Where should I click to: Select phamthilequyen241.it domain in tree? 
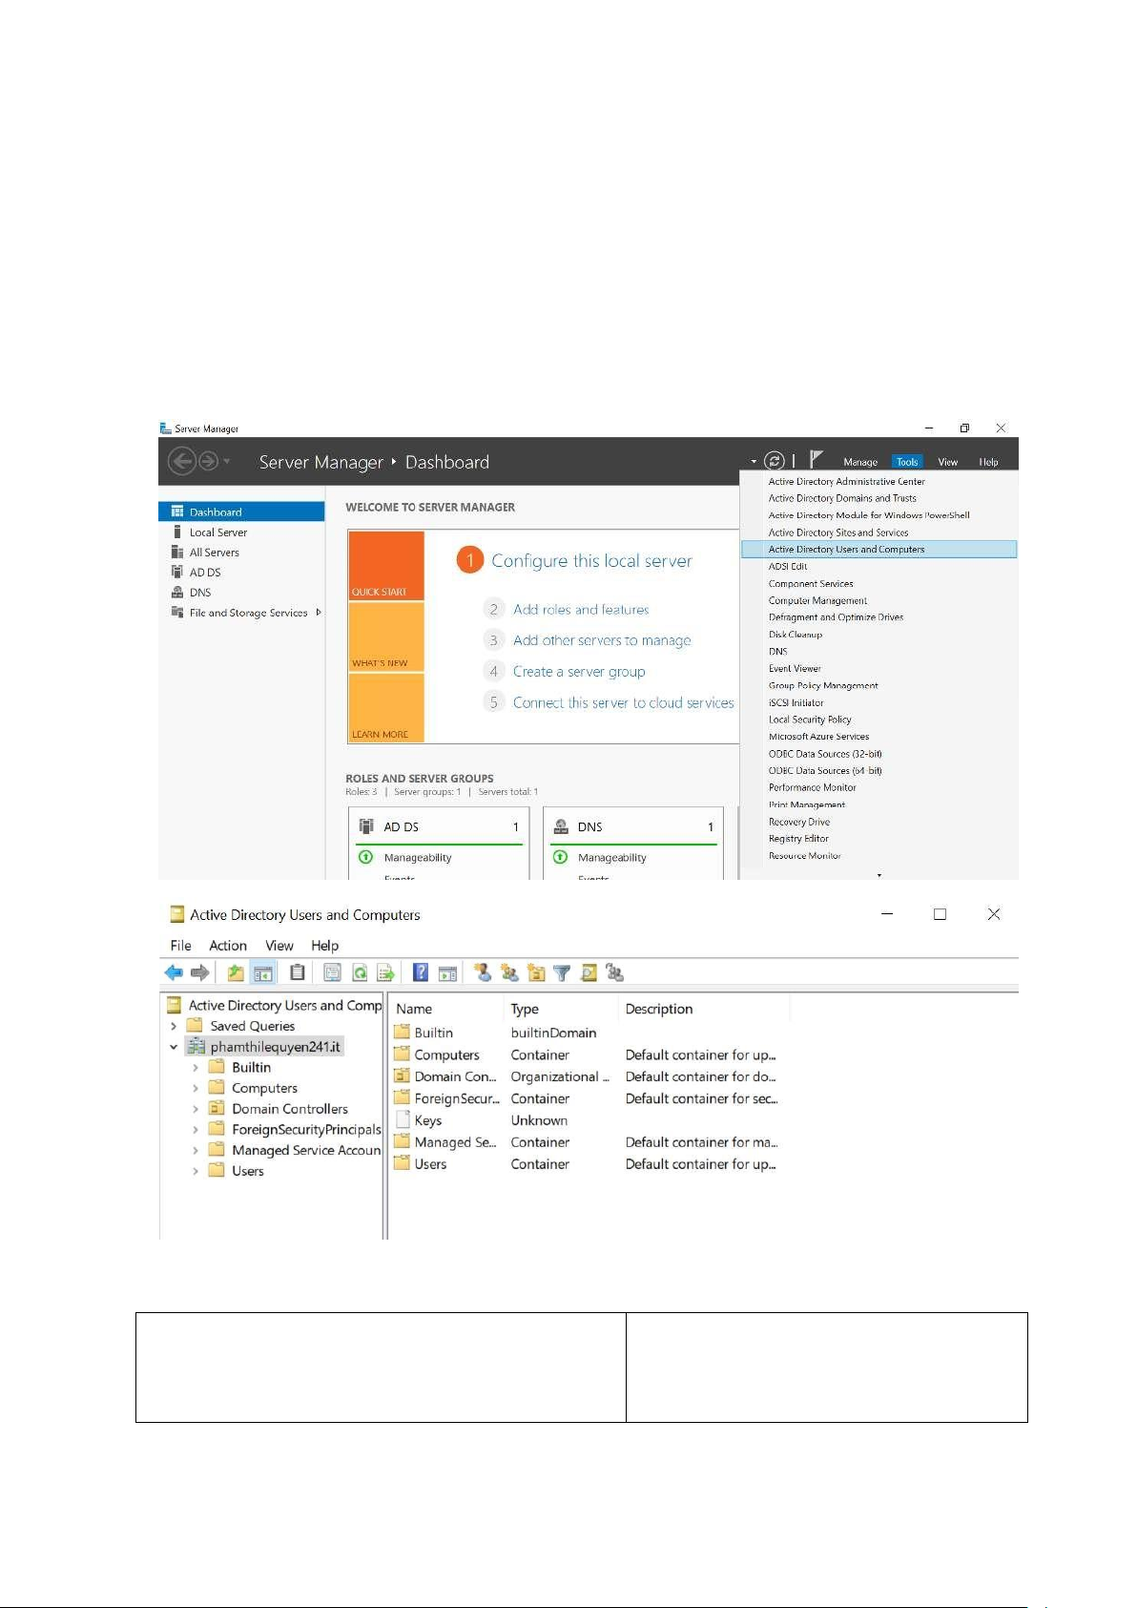click(276, 1047)
